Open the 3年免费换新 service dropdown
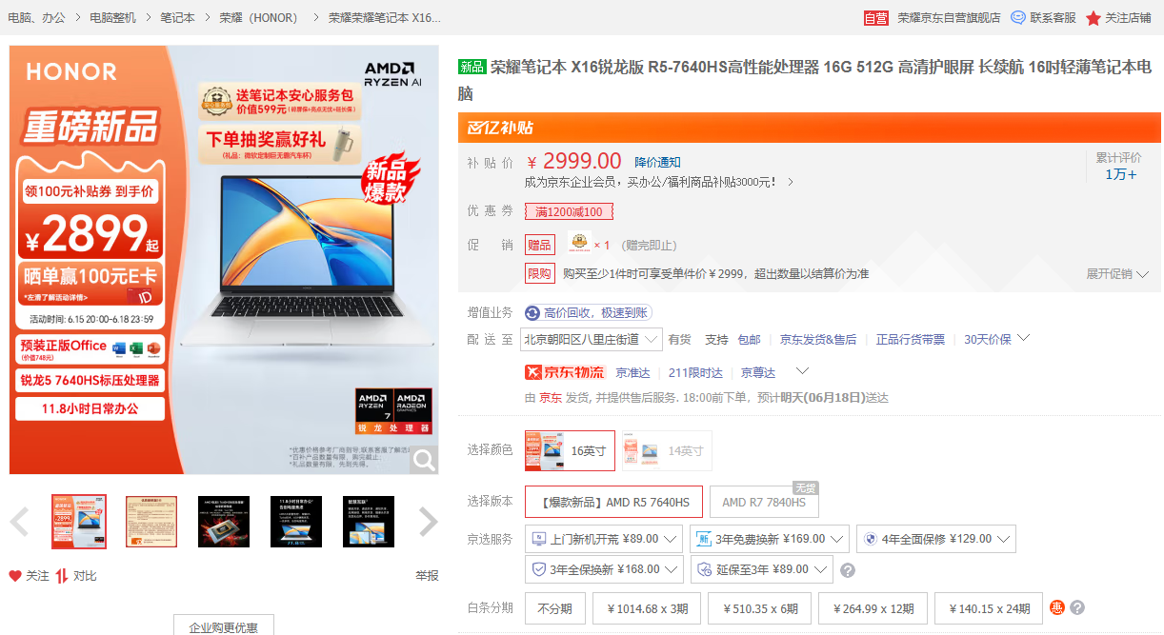1164x635 pixels. (769, 539)
